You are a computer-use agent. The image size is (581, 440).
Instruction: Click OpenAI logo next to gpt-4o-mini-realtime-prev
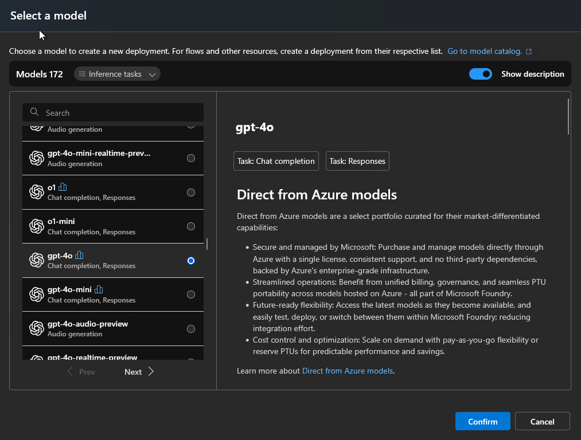point(37,158)
